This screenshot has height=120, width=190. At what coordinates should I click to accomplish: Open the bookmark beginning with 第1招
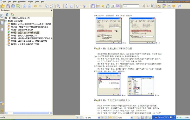[31, 24]
